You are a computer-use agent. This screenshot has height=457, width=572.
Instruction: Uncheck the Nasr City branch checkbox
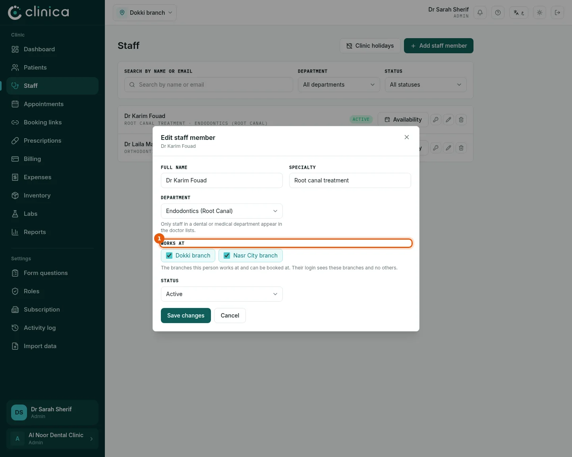pos(227,256)
